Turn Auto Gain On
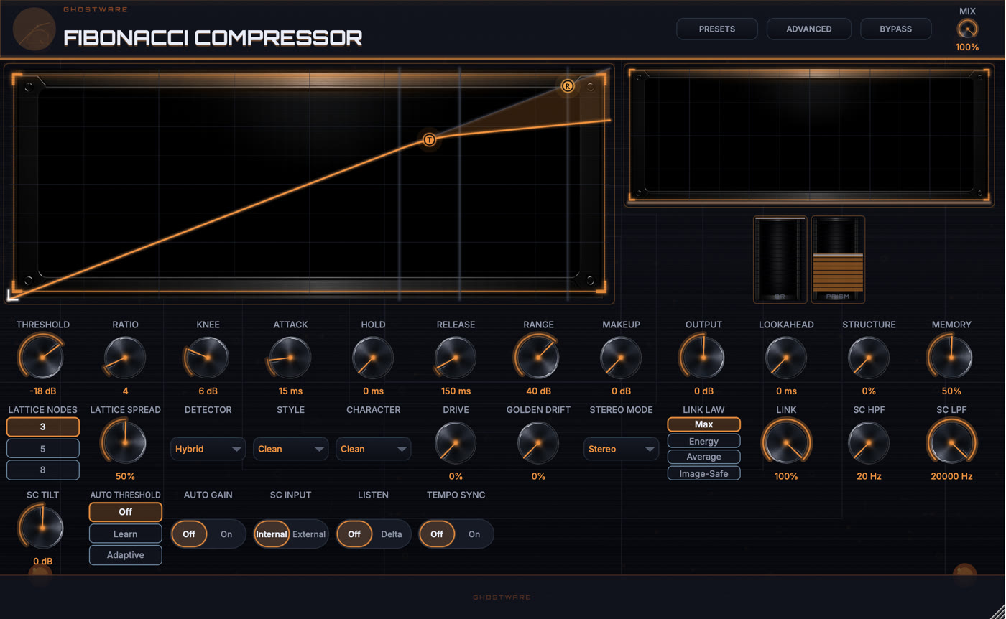Viewport: 1006px width, 619px height. pos(226,534)
